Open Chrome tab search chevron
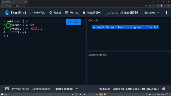171x96 pixels. (153, 2)
